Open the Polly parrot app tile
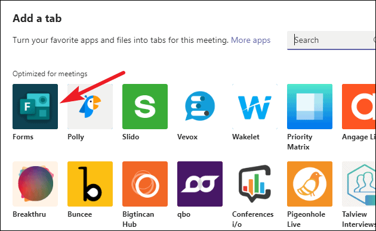Screen dimensions: 376x231 point(90,107)
